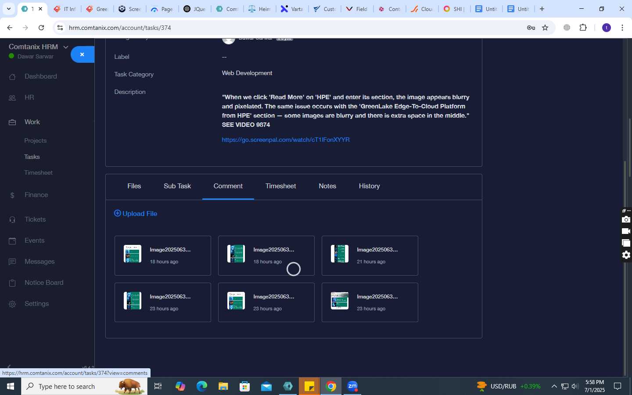The width and height of the screenshot is (632, 395).
Task: Open the notification center icon
Action: coord(618,386)
